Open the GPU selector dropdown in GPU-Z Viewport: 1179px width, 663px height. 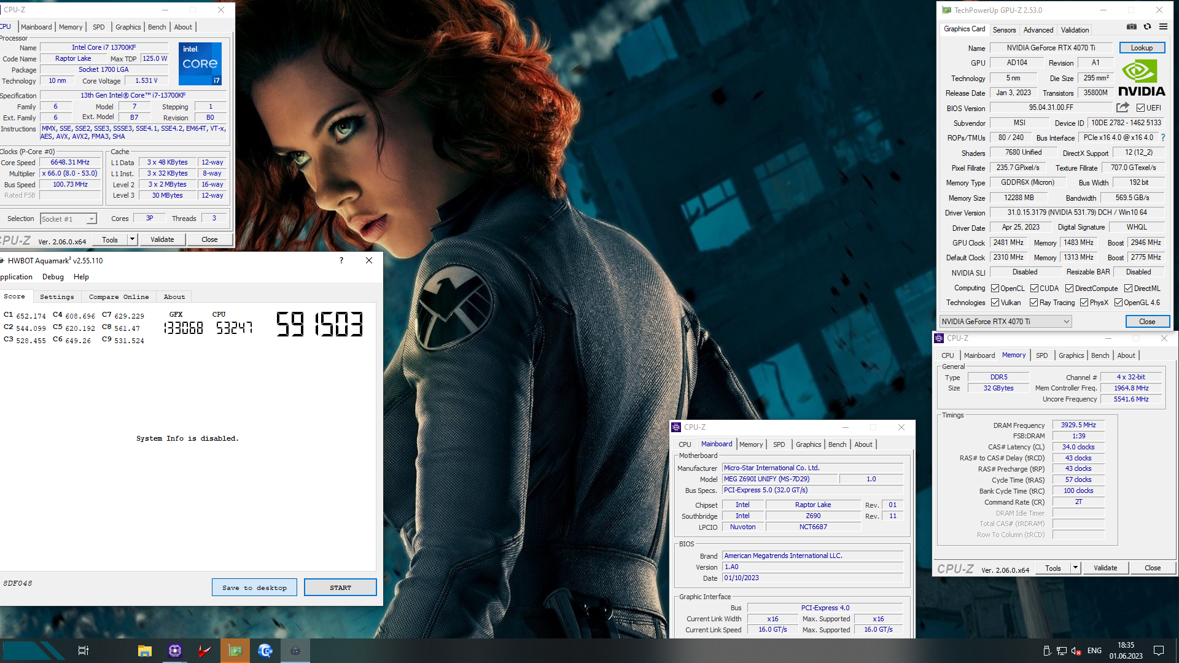1005,322
